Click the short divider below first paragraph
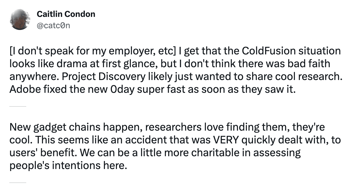Screen dimensions: 359x192 [x=18, y=106]
